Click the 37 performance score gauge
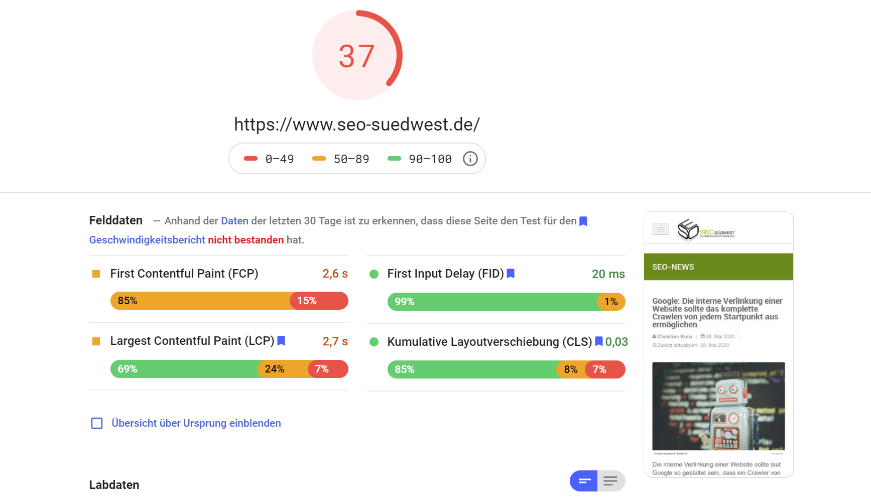This screenshot has height=500, width=871. (357, 55)
